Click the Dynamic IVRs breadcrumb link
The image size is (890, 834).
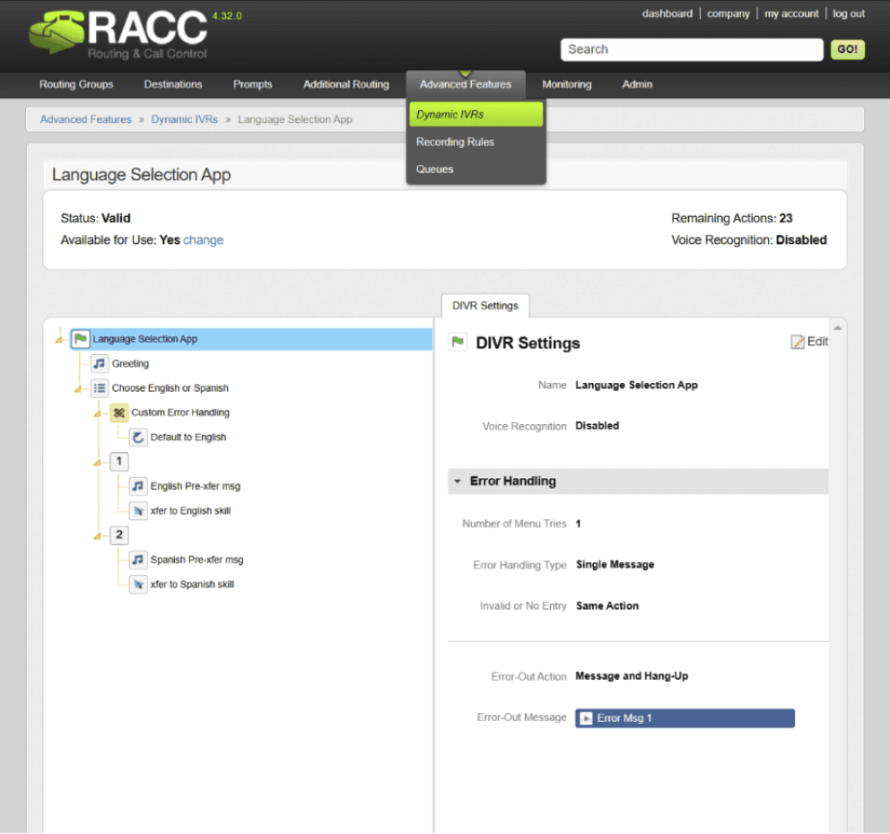click(x=185, y=119)
